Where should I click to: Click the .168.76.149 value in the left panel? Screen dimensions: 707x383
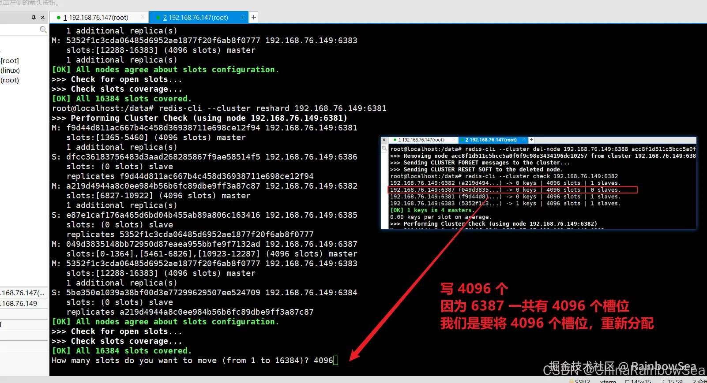[19, 304]
